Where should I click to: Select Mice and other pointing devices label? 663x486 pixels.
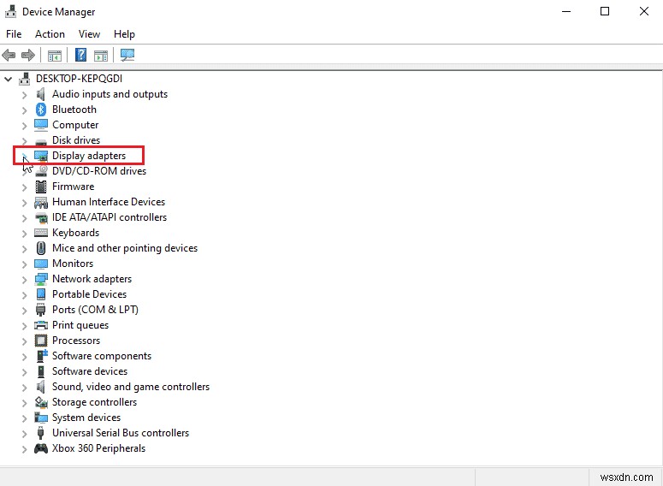(x=125, y=248)
